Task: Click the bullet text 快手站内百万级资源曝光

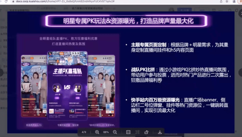Action: 155,100
